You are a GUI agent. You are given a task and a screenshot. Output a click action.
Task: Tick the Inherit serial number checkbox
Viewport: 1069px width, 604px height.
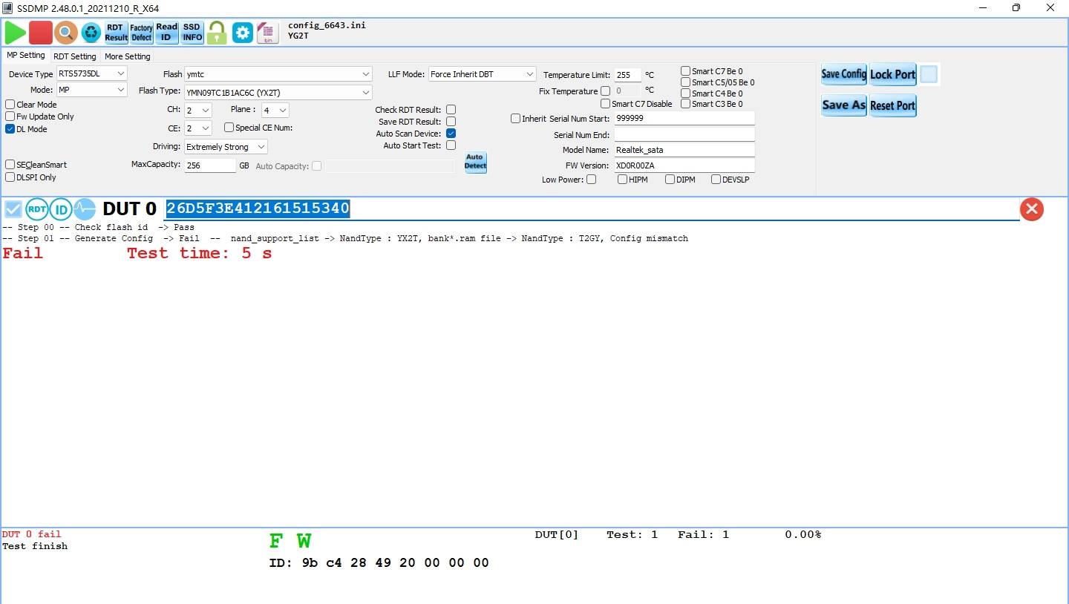(x=516, y=119)
